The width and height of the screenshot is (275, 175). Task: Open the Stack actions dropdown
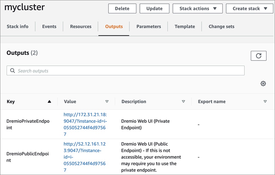198,9
